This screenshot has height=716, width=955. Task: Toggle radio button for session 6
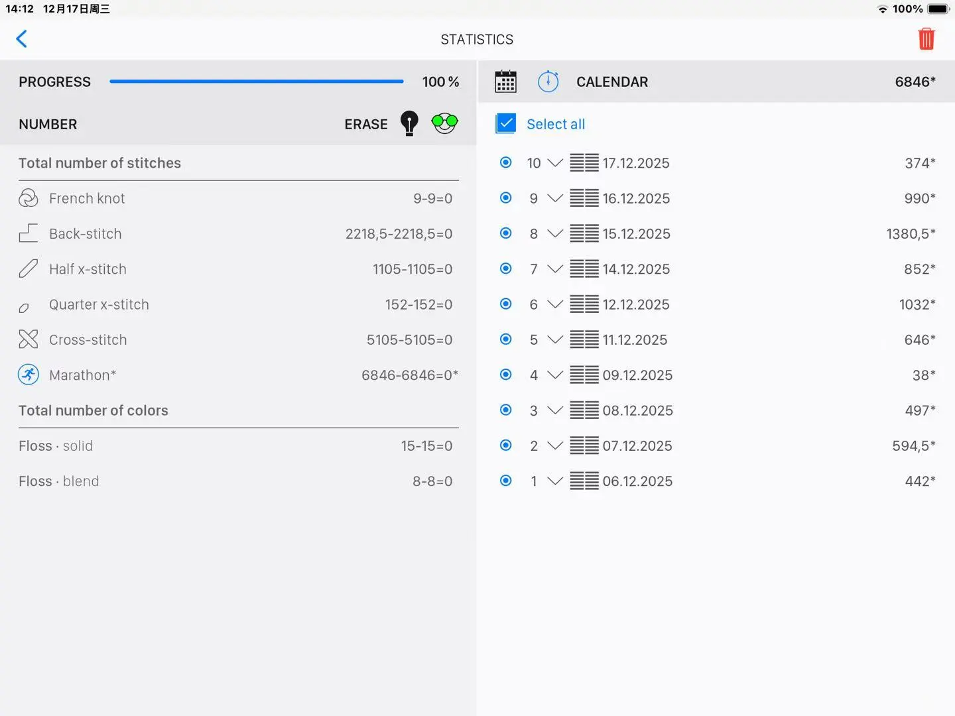(506, 304)
